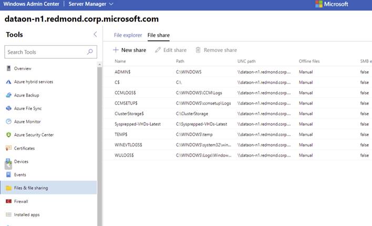Click the Files & file sharing folder icon
This screenshot has width=372, height=226.
tap(8, 188)
